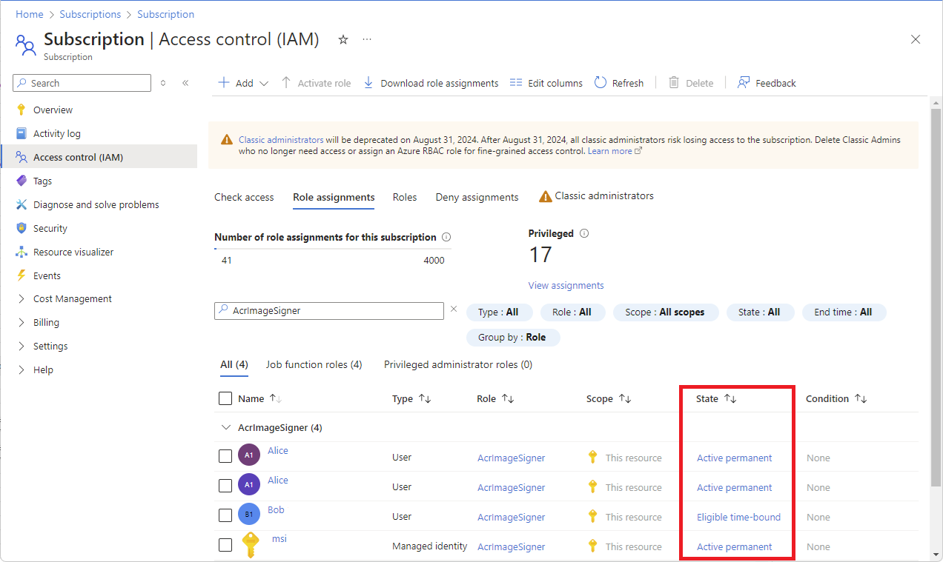Click View assignments link
Viewport: 943px width, 562px height.
point(566,285)
